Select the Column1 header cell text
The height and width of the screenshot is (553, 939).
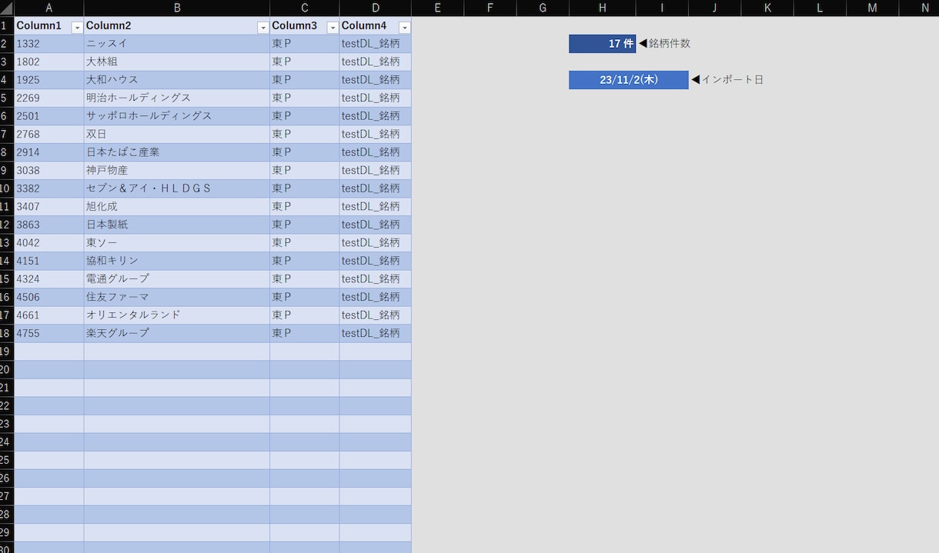click(x=38, y=26)
